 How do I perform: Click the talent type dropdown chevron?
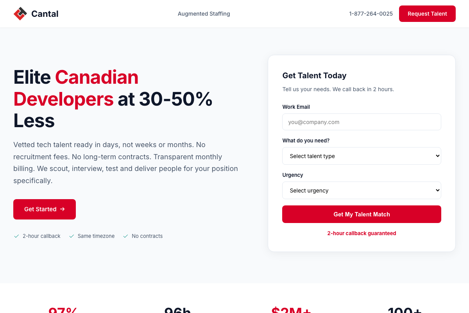coord(437,156)
